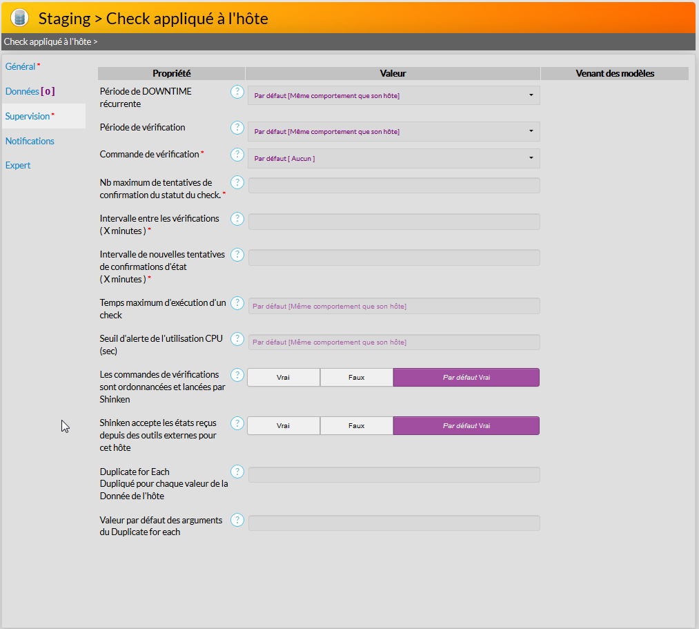Open help for Commande de vérification
This screenshot has height=629, width=699.
237,155
